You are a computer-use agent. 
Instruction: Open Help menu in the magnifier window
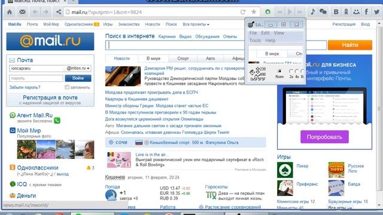point(270,41)
